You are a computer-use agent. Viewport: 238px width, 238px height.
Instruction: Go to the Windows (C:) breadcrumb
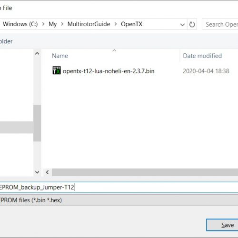(x=20, y=24)
